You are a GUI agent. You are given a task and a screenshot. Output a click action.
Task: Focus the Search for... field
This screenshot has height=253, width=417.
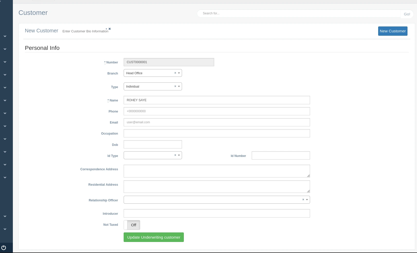coord(299,13)
